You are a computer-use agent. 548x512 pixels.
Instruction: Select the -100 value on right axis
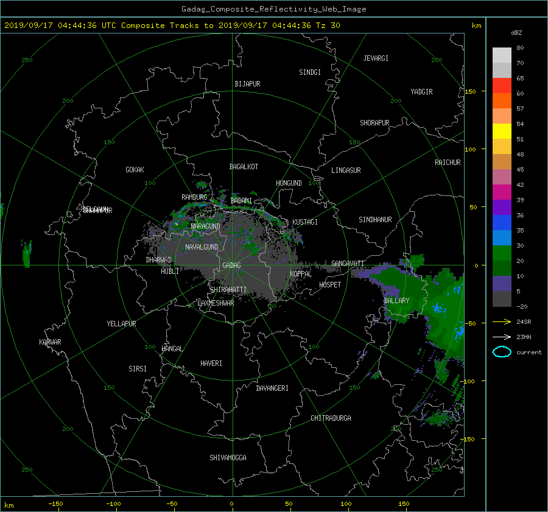click(x=468, y=381)
